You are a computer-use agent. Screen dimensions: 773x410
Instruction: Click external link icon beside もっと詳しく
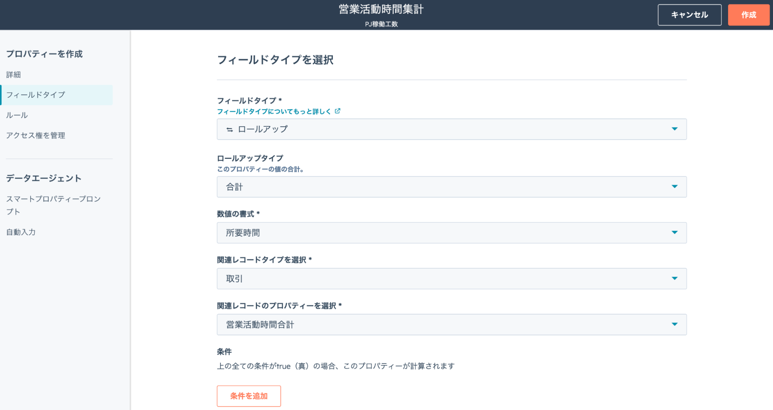[338, 111]
